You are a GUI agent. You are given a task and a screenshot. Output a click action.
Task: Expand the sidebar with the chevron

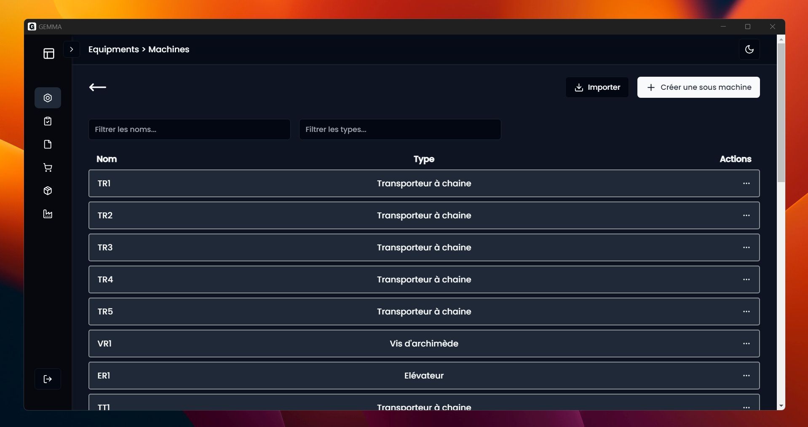pos(72,49)
